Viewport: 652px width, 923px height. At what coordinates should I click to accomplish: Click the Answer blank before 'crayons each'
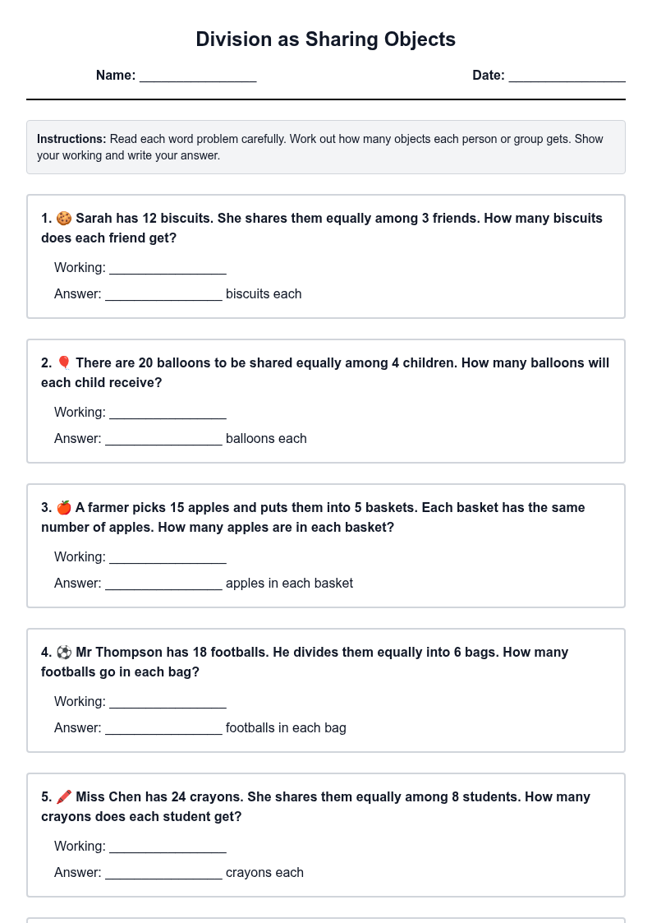[x=164, y=873]
